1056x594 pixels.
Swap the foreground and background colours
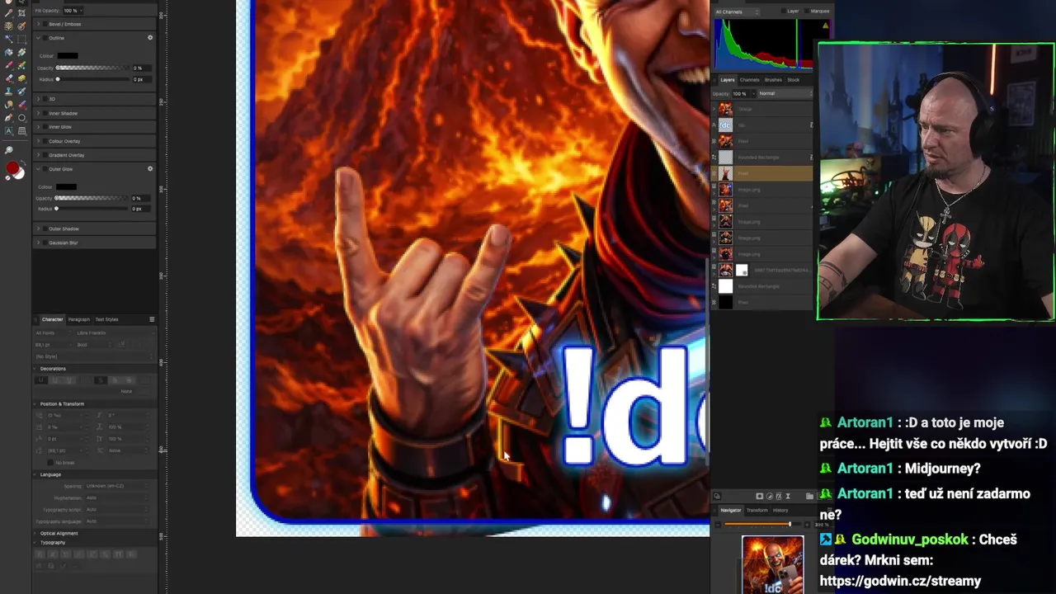pyautogui.click(x=23, y=162)
